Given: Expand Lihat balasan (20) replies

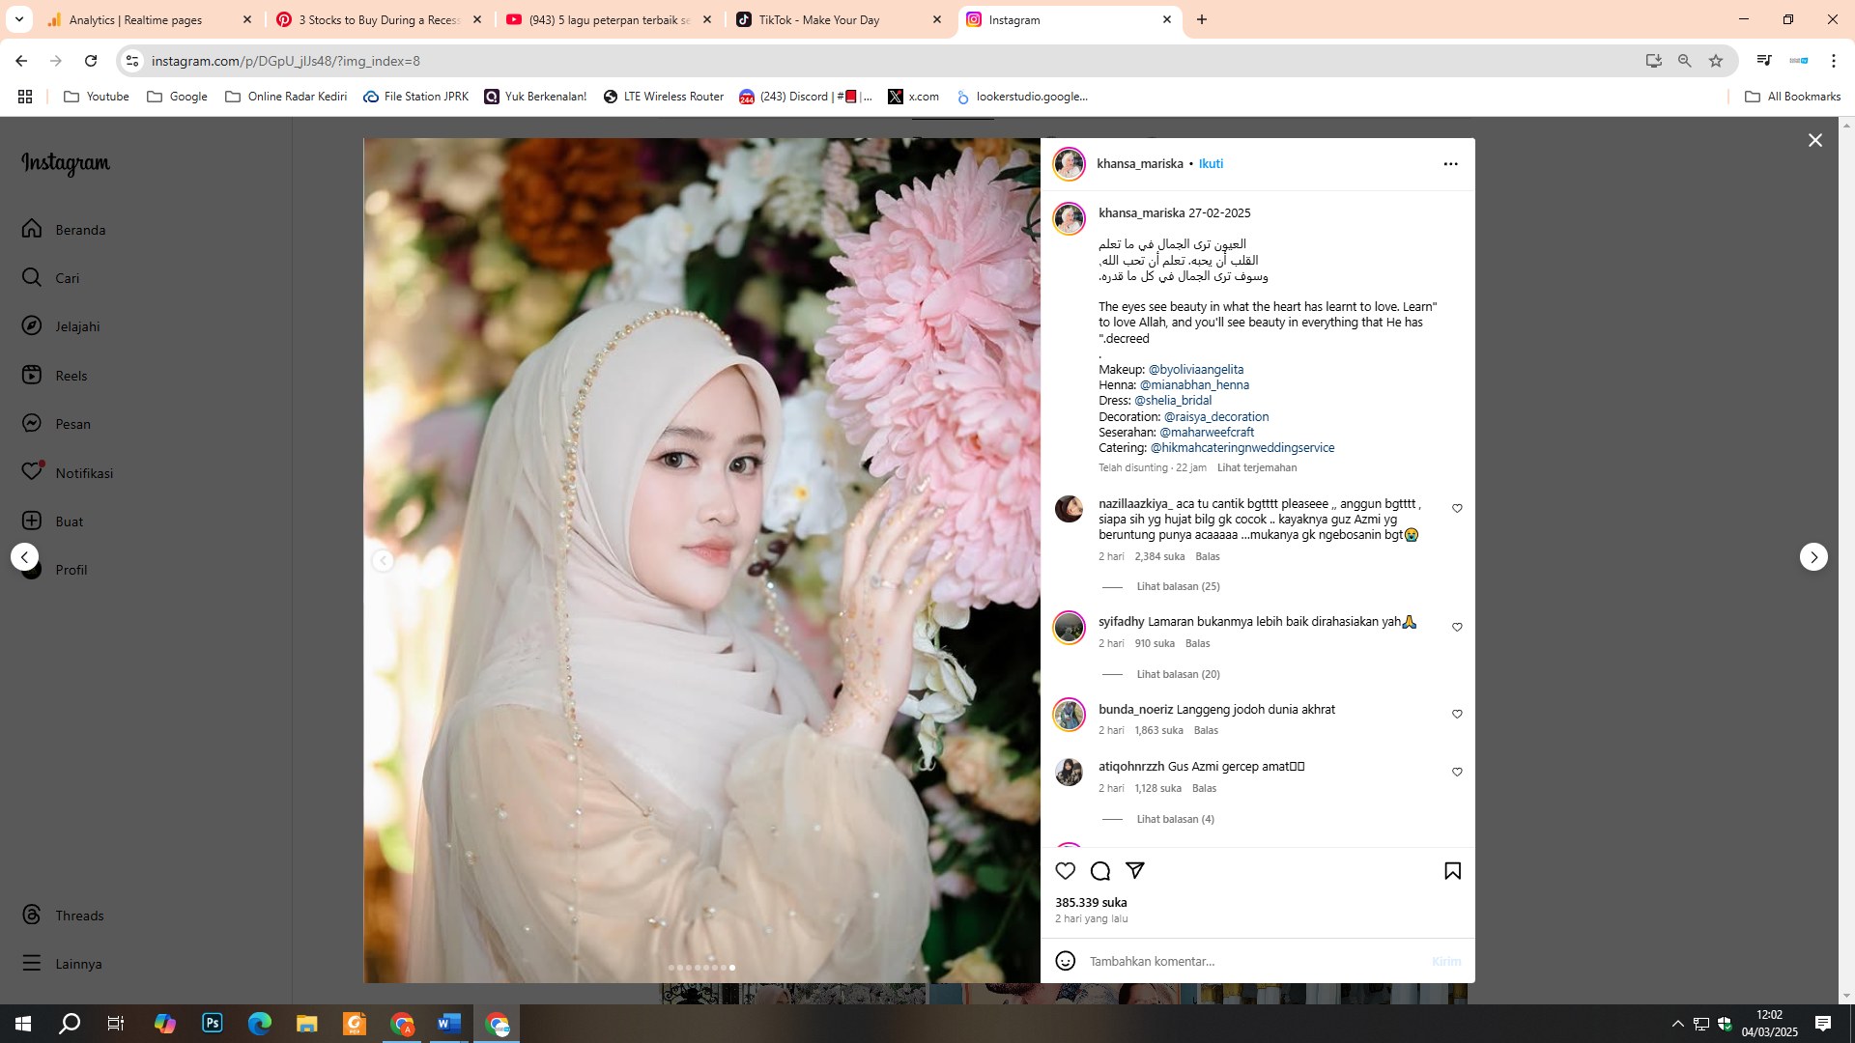Looking at the screenshot, I should (1178, 674).
